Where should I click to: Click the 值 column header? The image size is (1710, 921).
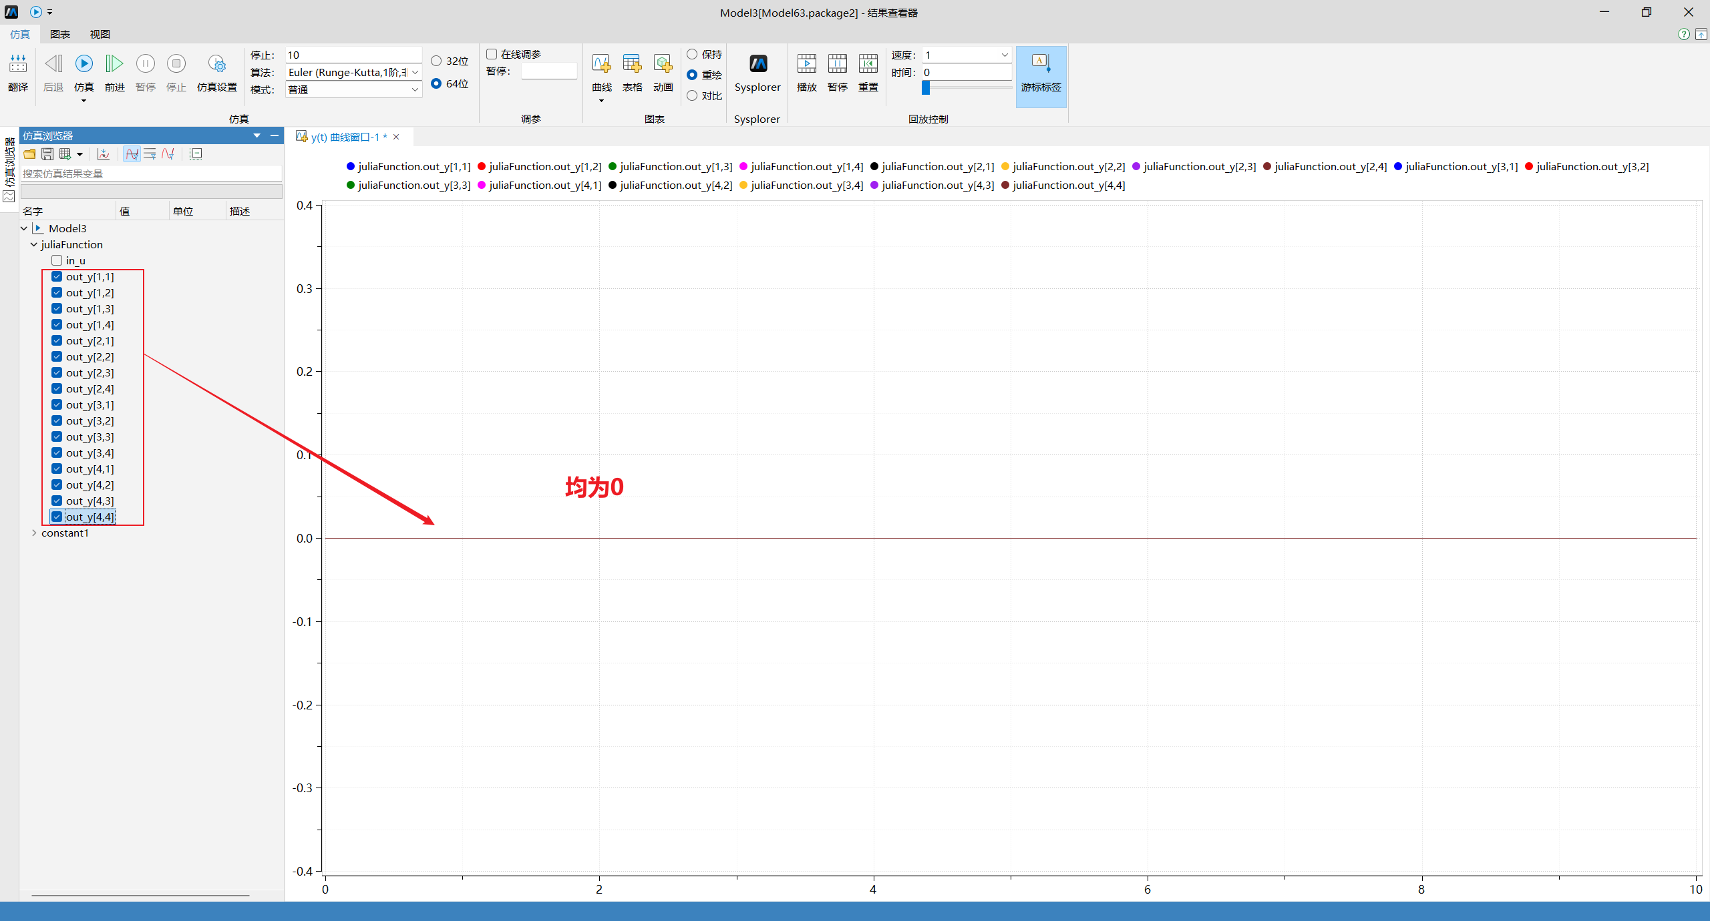tap(143, 211)
